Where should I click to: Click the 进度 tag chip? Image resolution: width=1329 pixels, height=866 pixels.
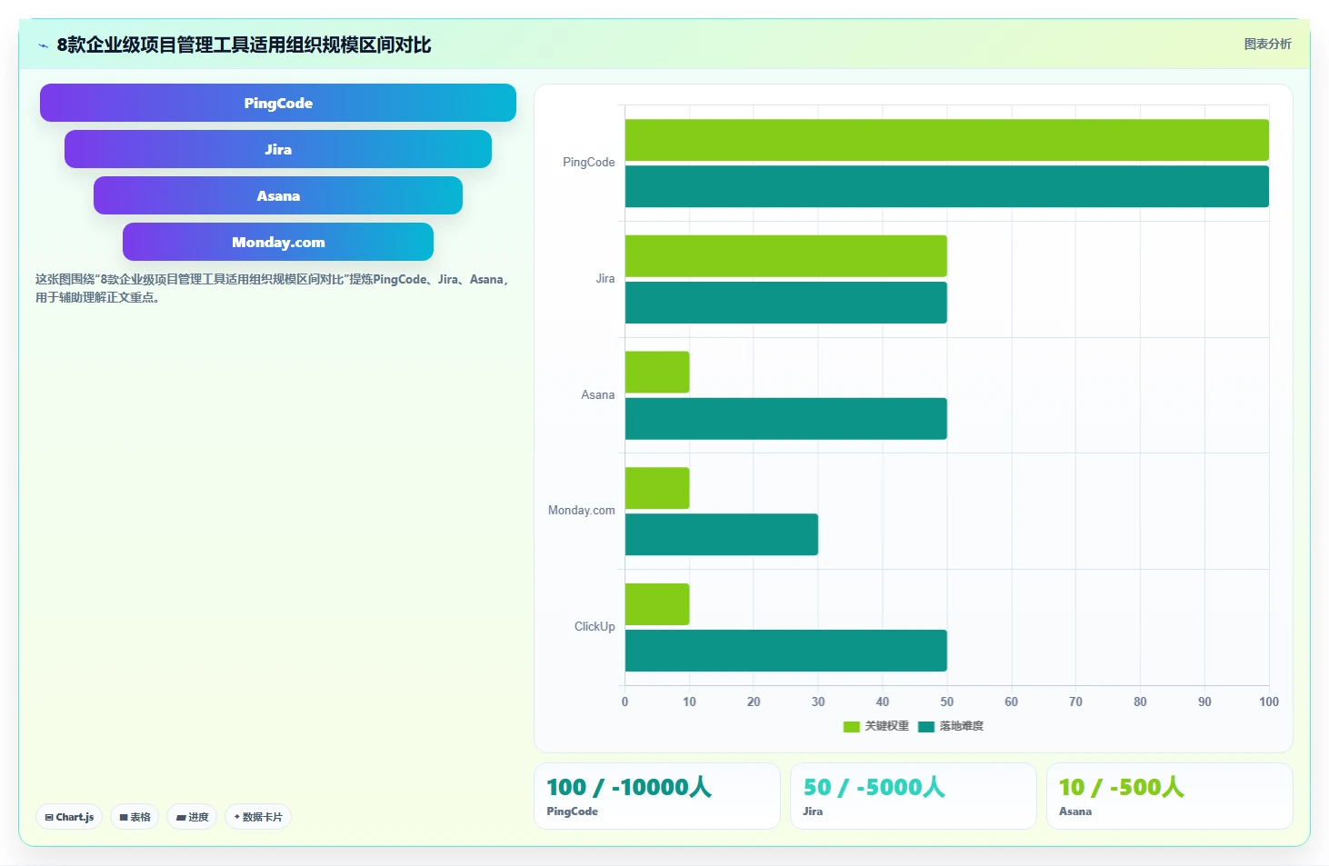pos(192,817)
